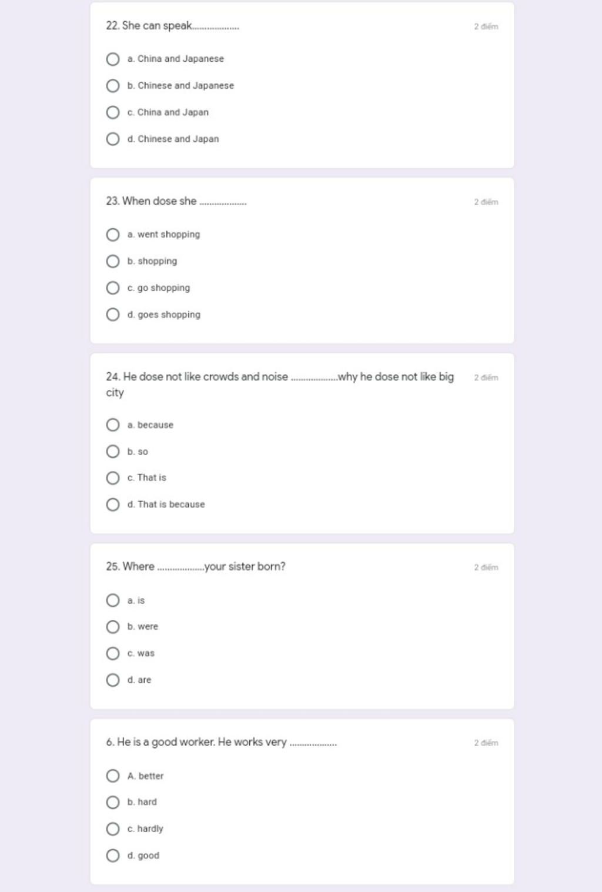
Task: Choose "b. Chinese and Japanese" radio button
Action: pyautogui.click(x=113, y=86)
